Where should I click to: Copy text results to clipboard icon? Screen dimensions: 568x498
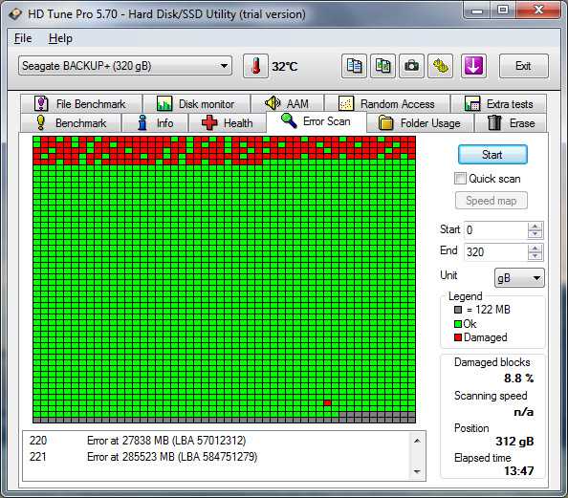tap(354, 66)
